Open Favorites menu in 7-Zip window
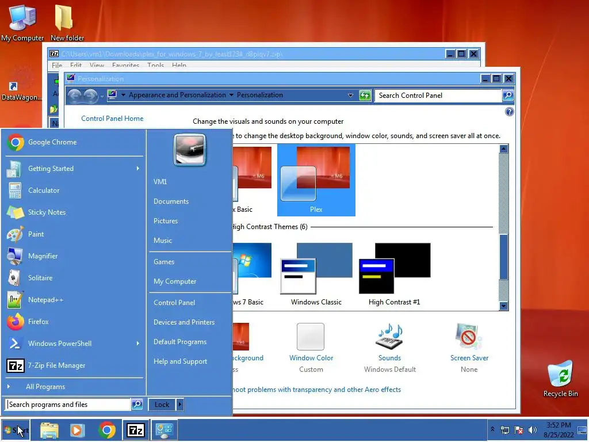Viewport: 589px width, 442px height. pos(125,66)
